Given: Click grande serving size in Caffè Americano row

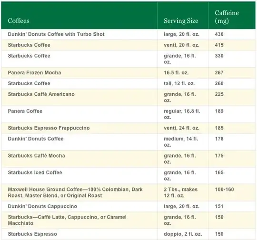Looking at the screenshot, I should coord(180,97).
